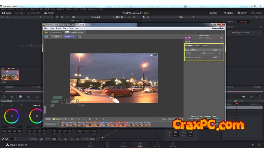264x153 pixels.
Task: Go to the Deliver page
Action: coord(173,145)
